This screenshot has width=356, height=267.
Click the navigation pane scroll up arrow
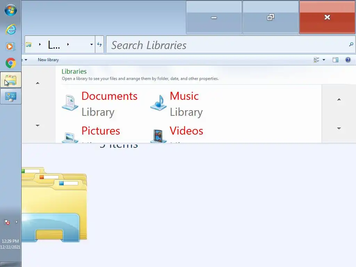[x=38, y=83]
